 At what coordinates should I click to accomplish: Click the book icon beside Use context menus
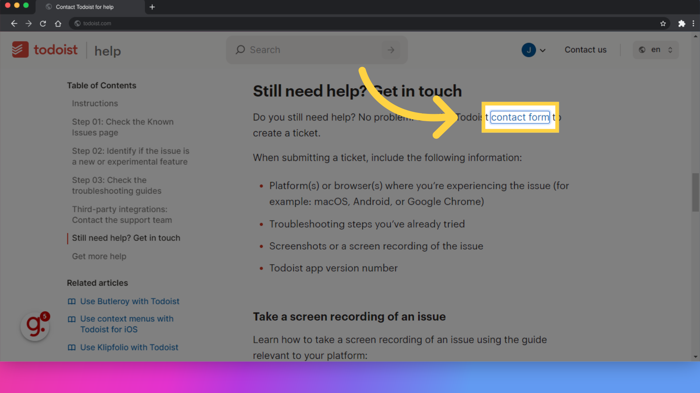coord(72,319)
